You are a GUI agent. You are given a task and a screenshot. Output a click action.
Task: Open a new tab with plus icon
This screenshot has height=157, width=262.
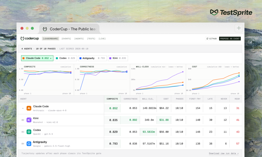[239, 28]
